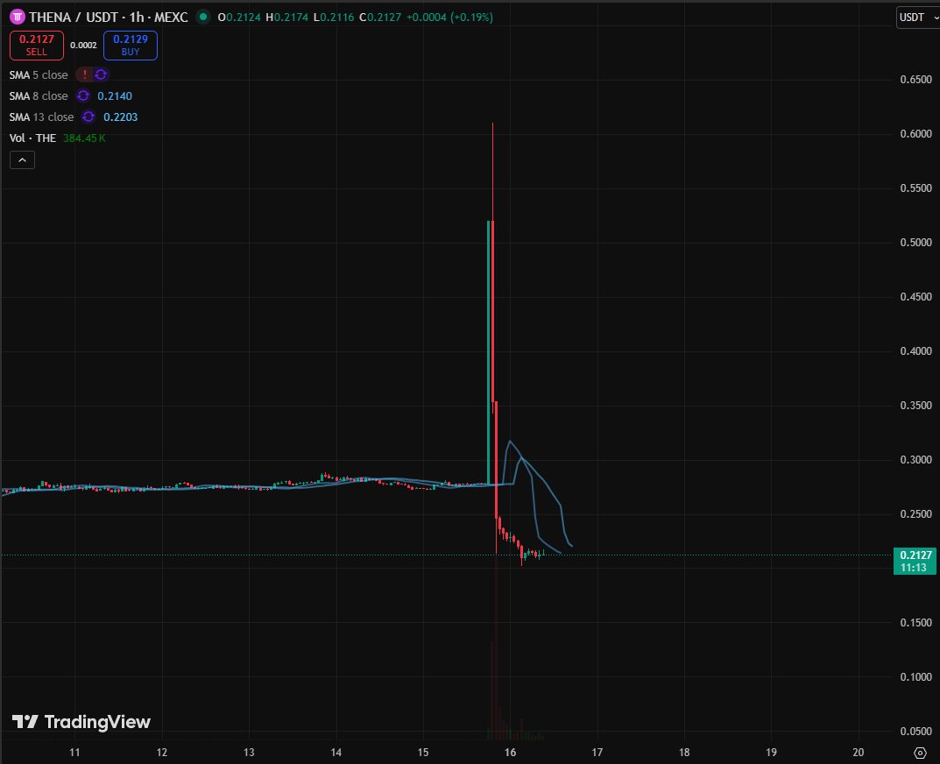Select the Vol · THE indicator label
The height and width of the screenshot is (764, 940).
[x=32, y=138]
